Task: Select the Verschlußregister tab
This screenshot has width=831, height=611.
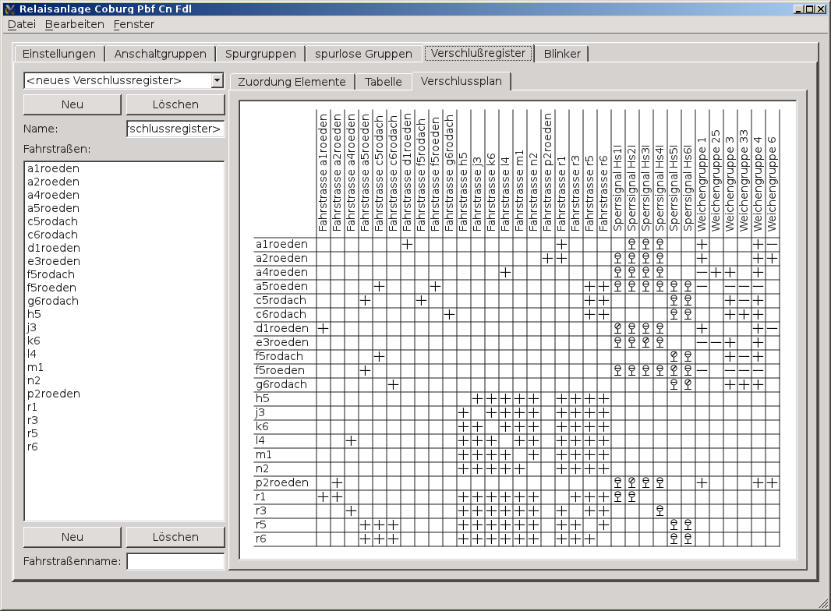Action: pyautogui.click(x=478, y=53)
